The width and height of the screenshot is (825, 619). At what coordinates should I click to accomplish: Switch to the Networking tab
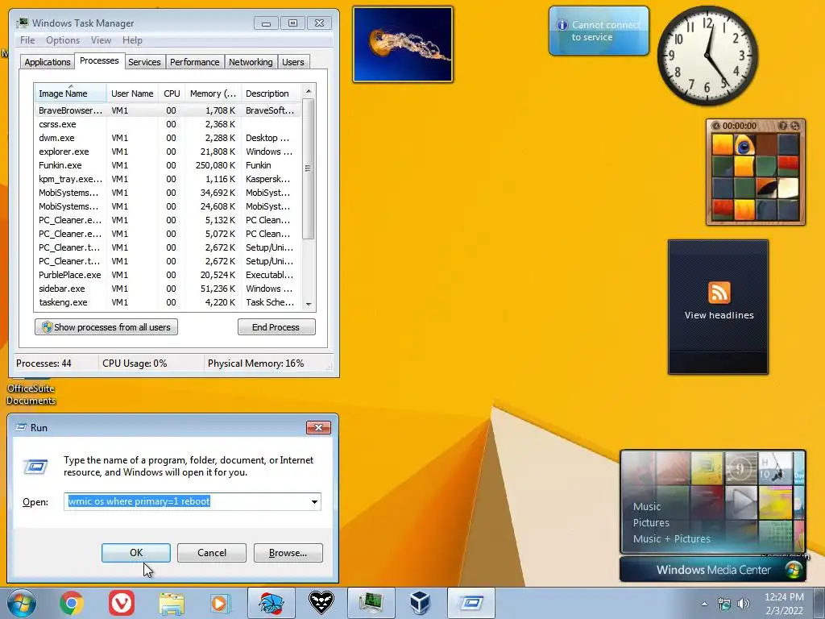tap(251, 62)
